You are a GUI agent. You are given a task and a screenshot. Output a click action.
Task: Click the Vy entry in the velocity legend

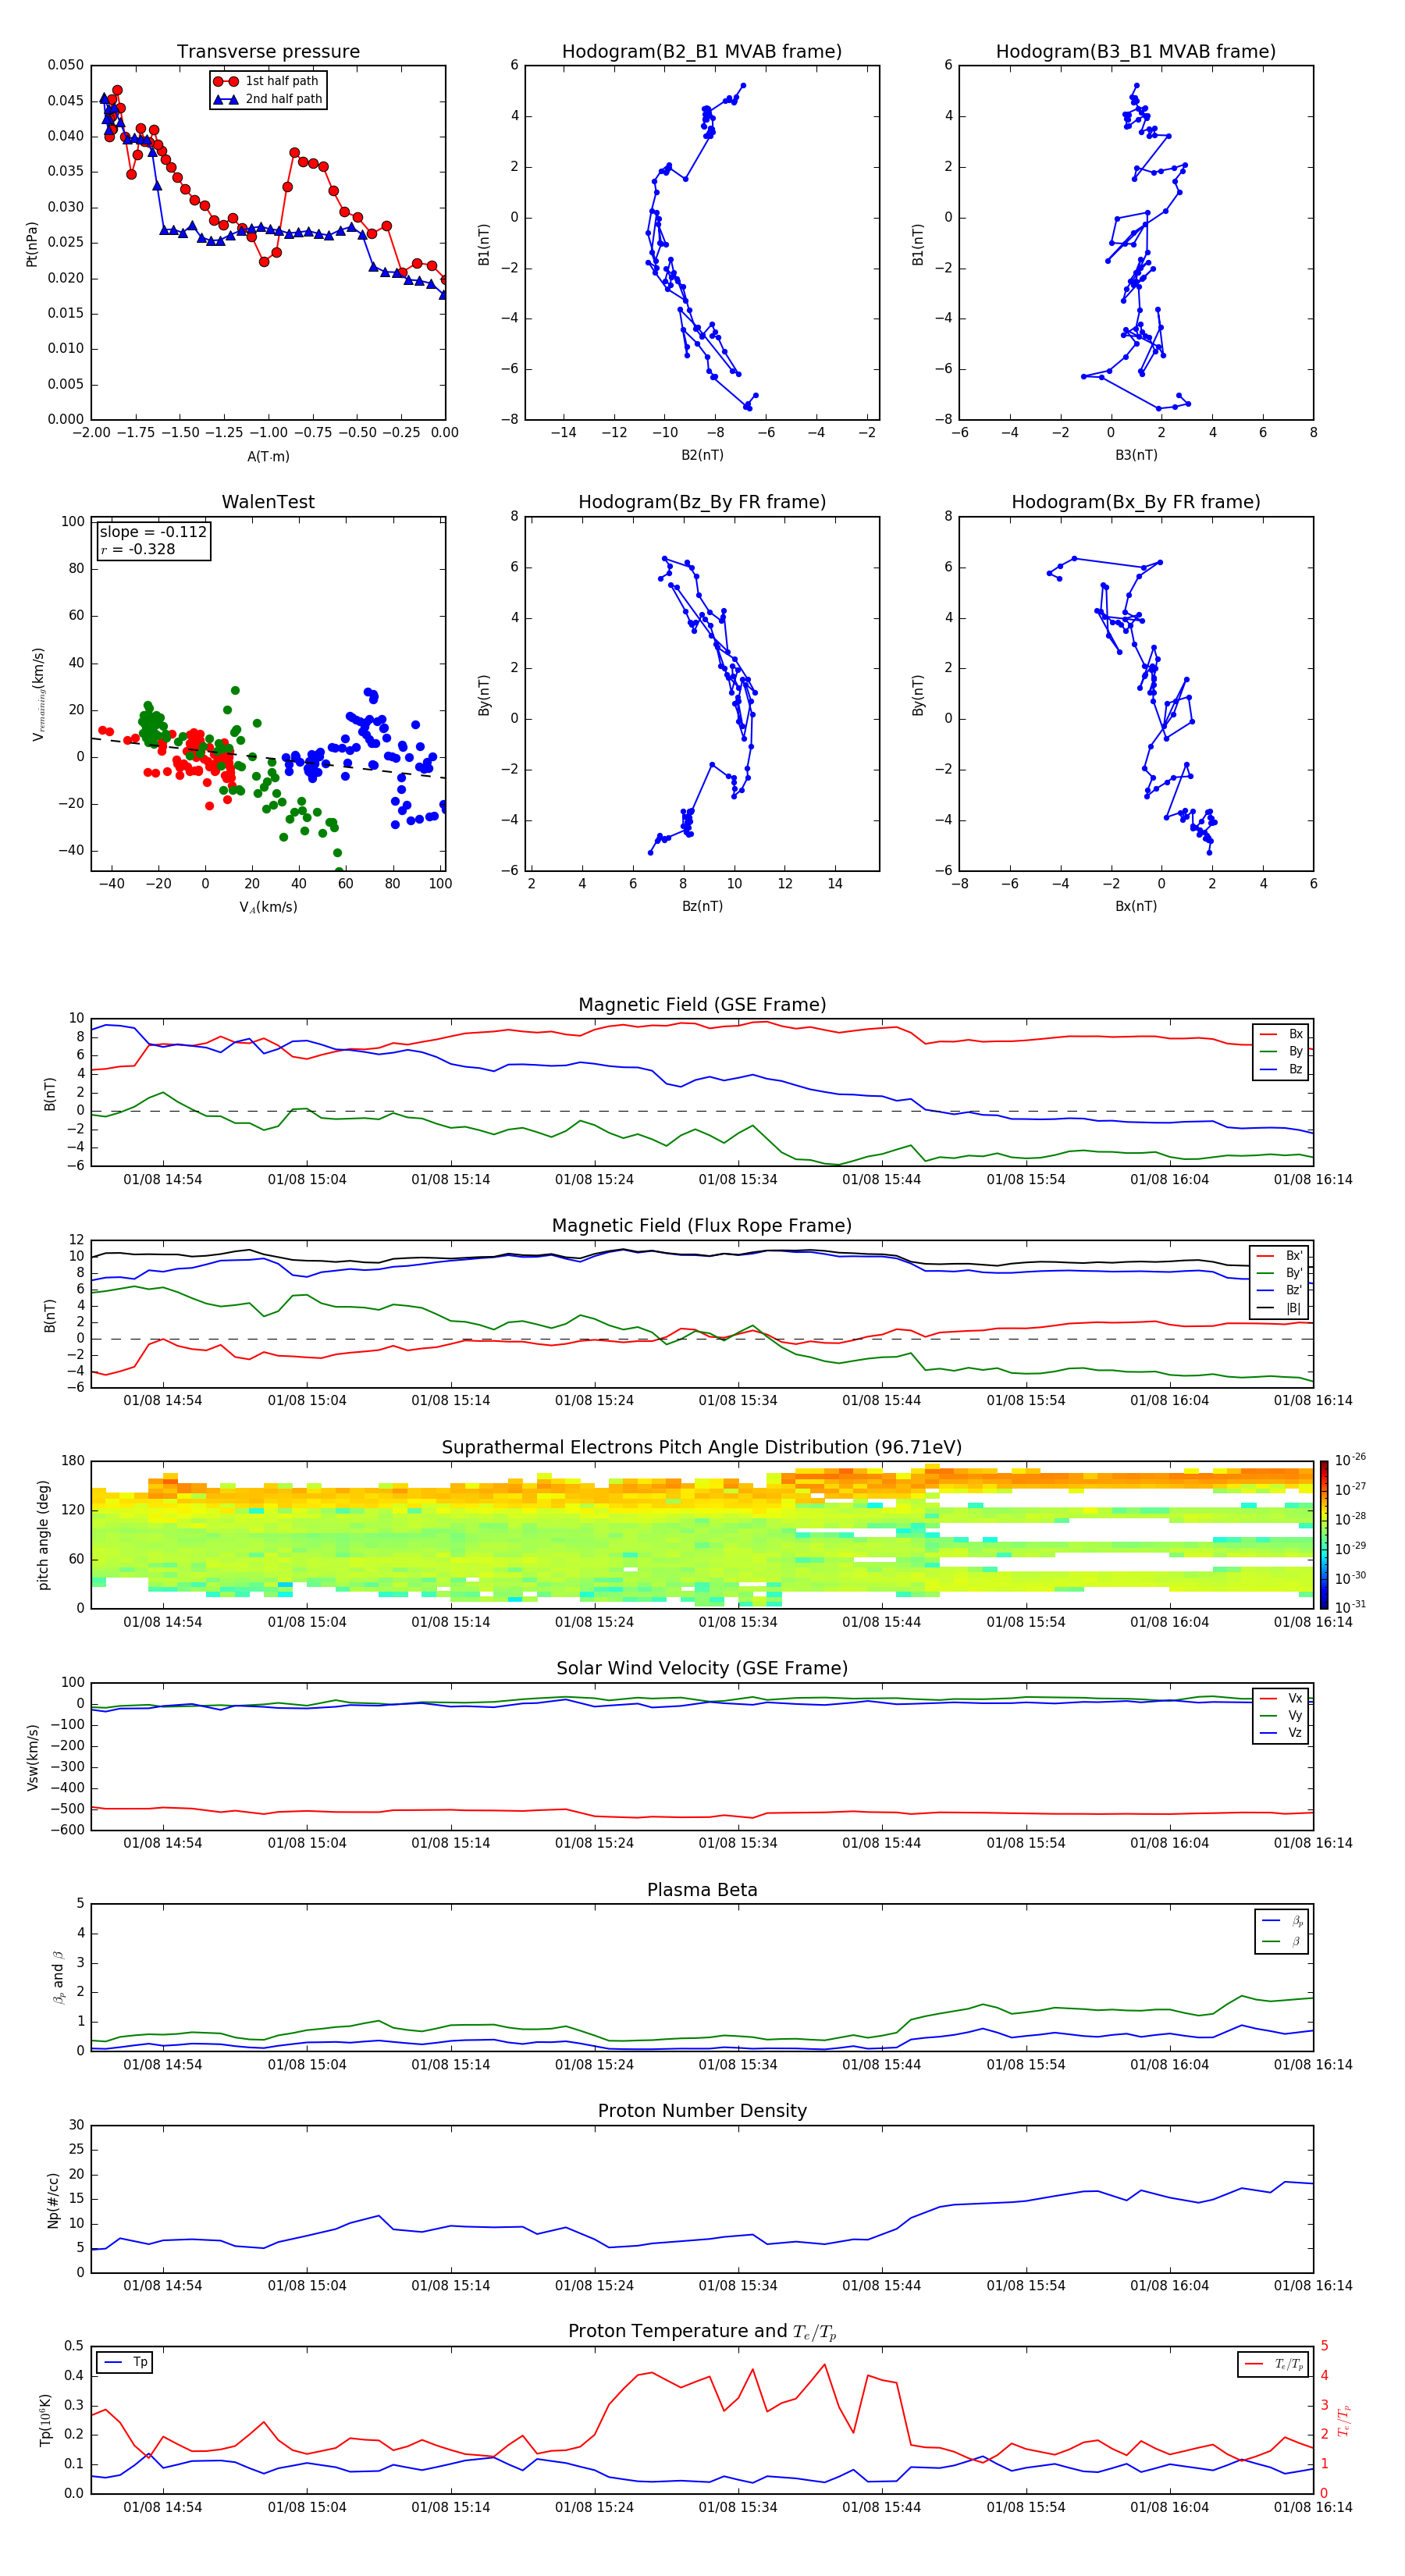pyautogui.click(x=1281, y=1716)
